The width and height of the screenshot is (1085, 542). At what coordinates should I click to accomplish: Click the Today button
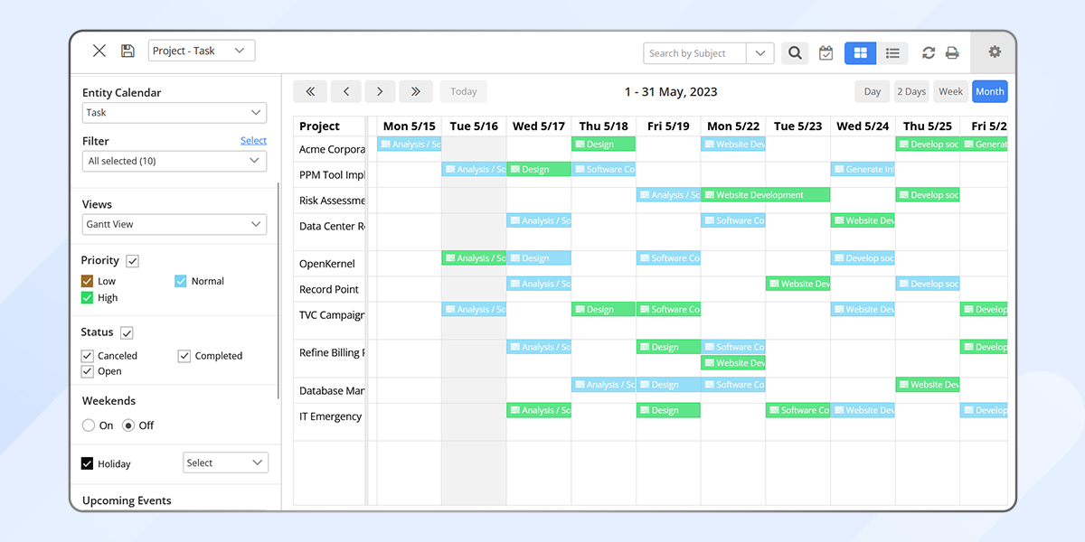[464, 91]
